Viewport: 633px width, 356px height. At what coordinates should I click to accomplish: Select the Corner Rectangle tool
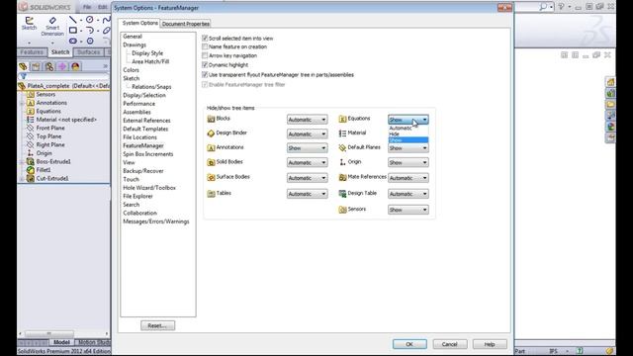pos(73,31)
